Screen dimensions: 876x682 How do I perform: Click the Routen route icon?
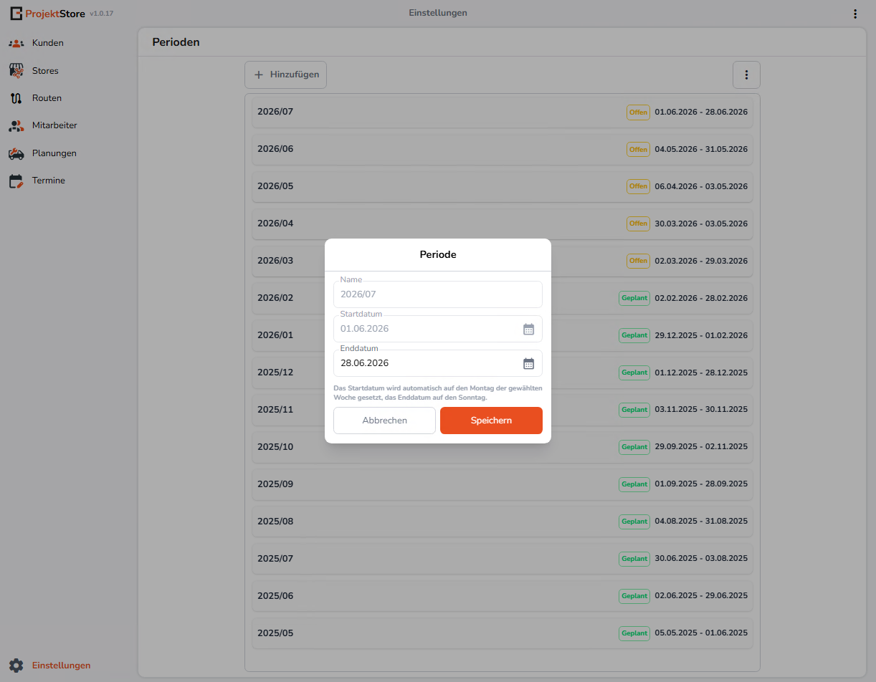[x=16, y=98]
